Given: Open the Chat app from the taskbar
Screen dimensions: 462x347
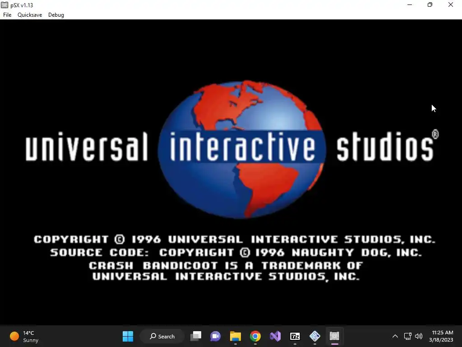Looking at the screenshot, I should [215, 336].
